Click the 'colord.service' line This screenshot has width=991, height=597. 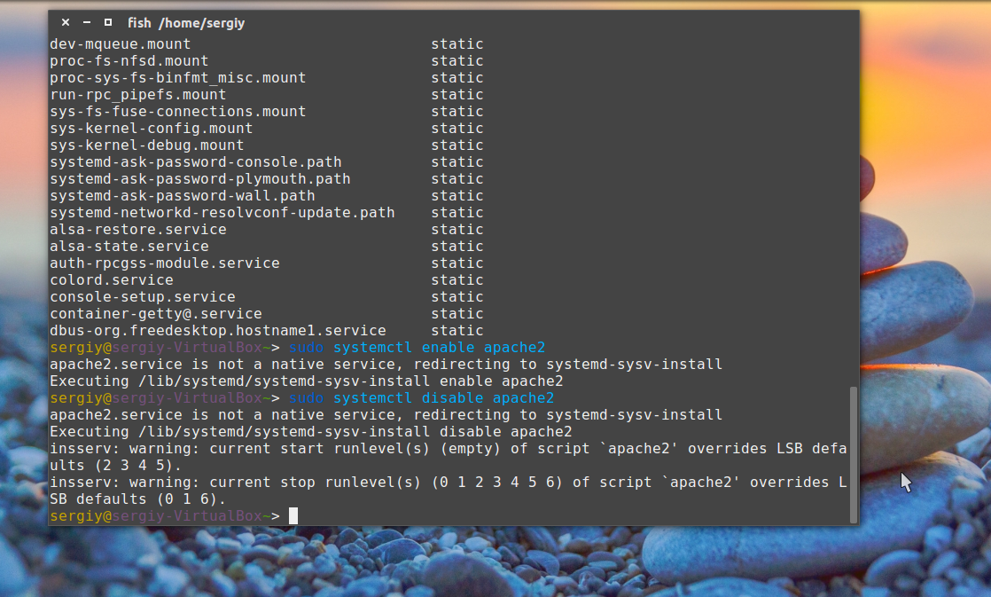point(111,280)
